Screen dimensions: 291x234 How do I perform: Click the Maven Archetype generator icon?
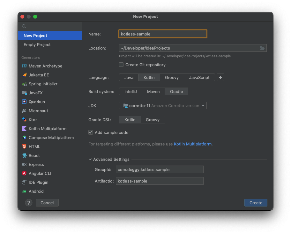pyautogui.click(x=24, y=66)
